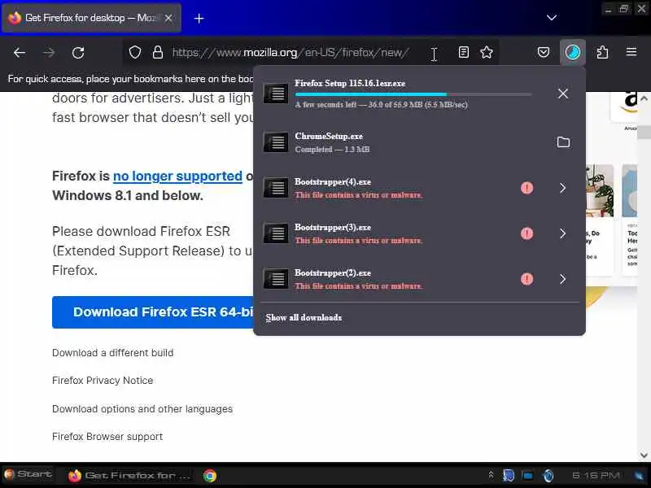
Task: Click the Bootstrapper(3).exe warning icon
Action: coord(526,233)
